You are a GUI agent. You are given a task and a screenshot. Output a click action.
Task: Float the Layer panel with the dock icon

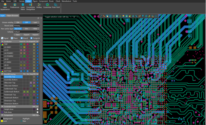tap(38, 18)
